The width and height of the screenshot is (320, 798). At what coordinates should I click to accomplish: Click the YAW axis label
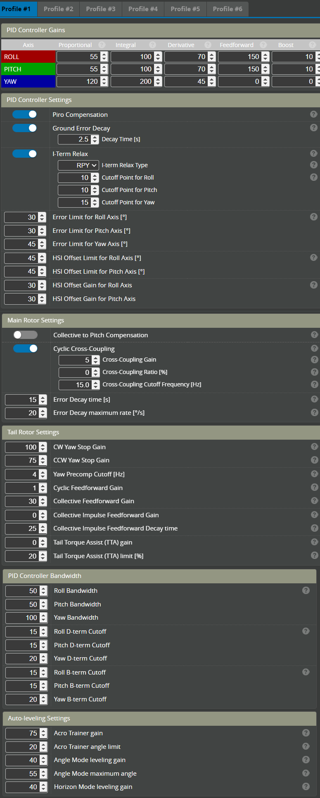click(28, 81)
